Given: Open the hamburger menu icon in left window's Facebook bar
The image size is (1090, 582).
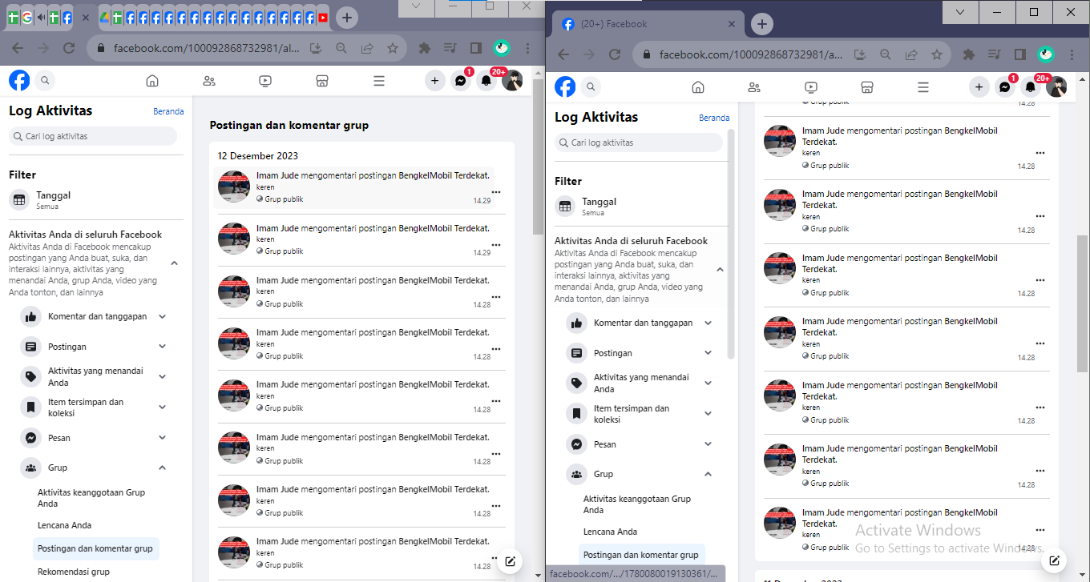Looking at the screenshot, I should (379, 81).
